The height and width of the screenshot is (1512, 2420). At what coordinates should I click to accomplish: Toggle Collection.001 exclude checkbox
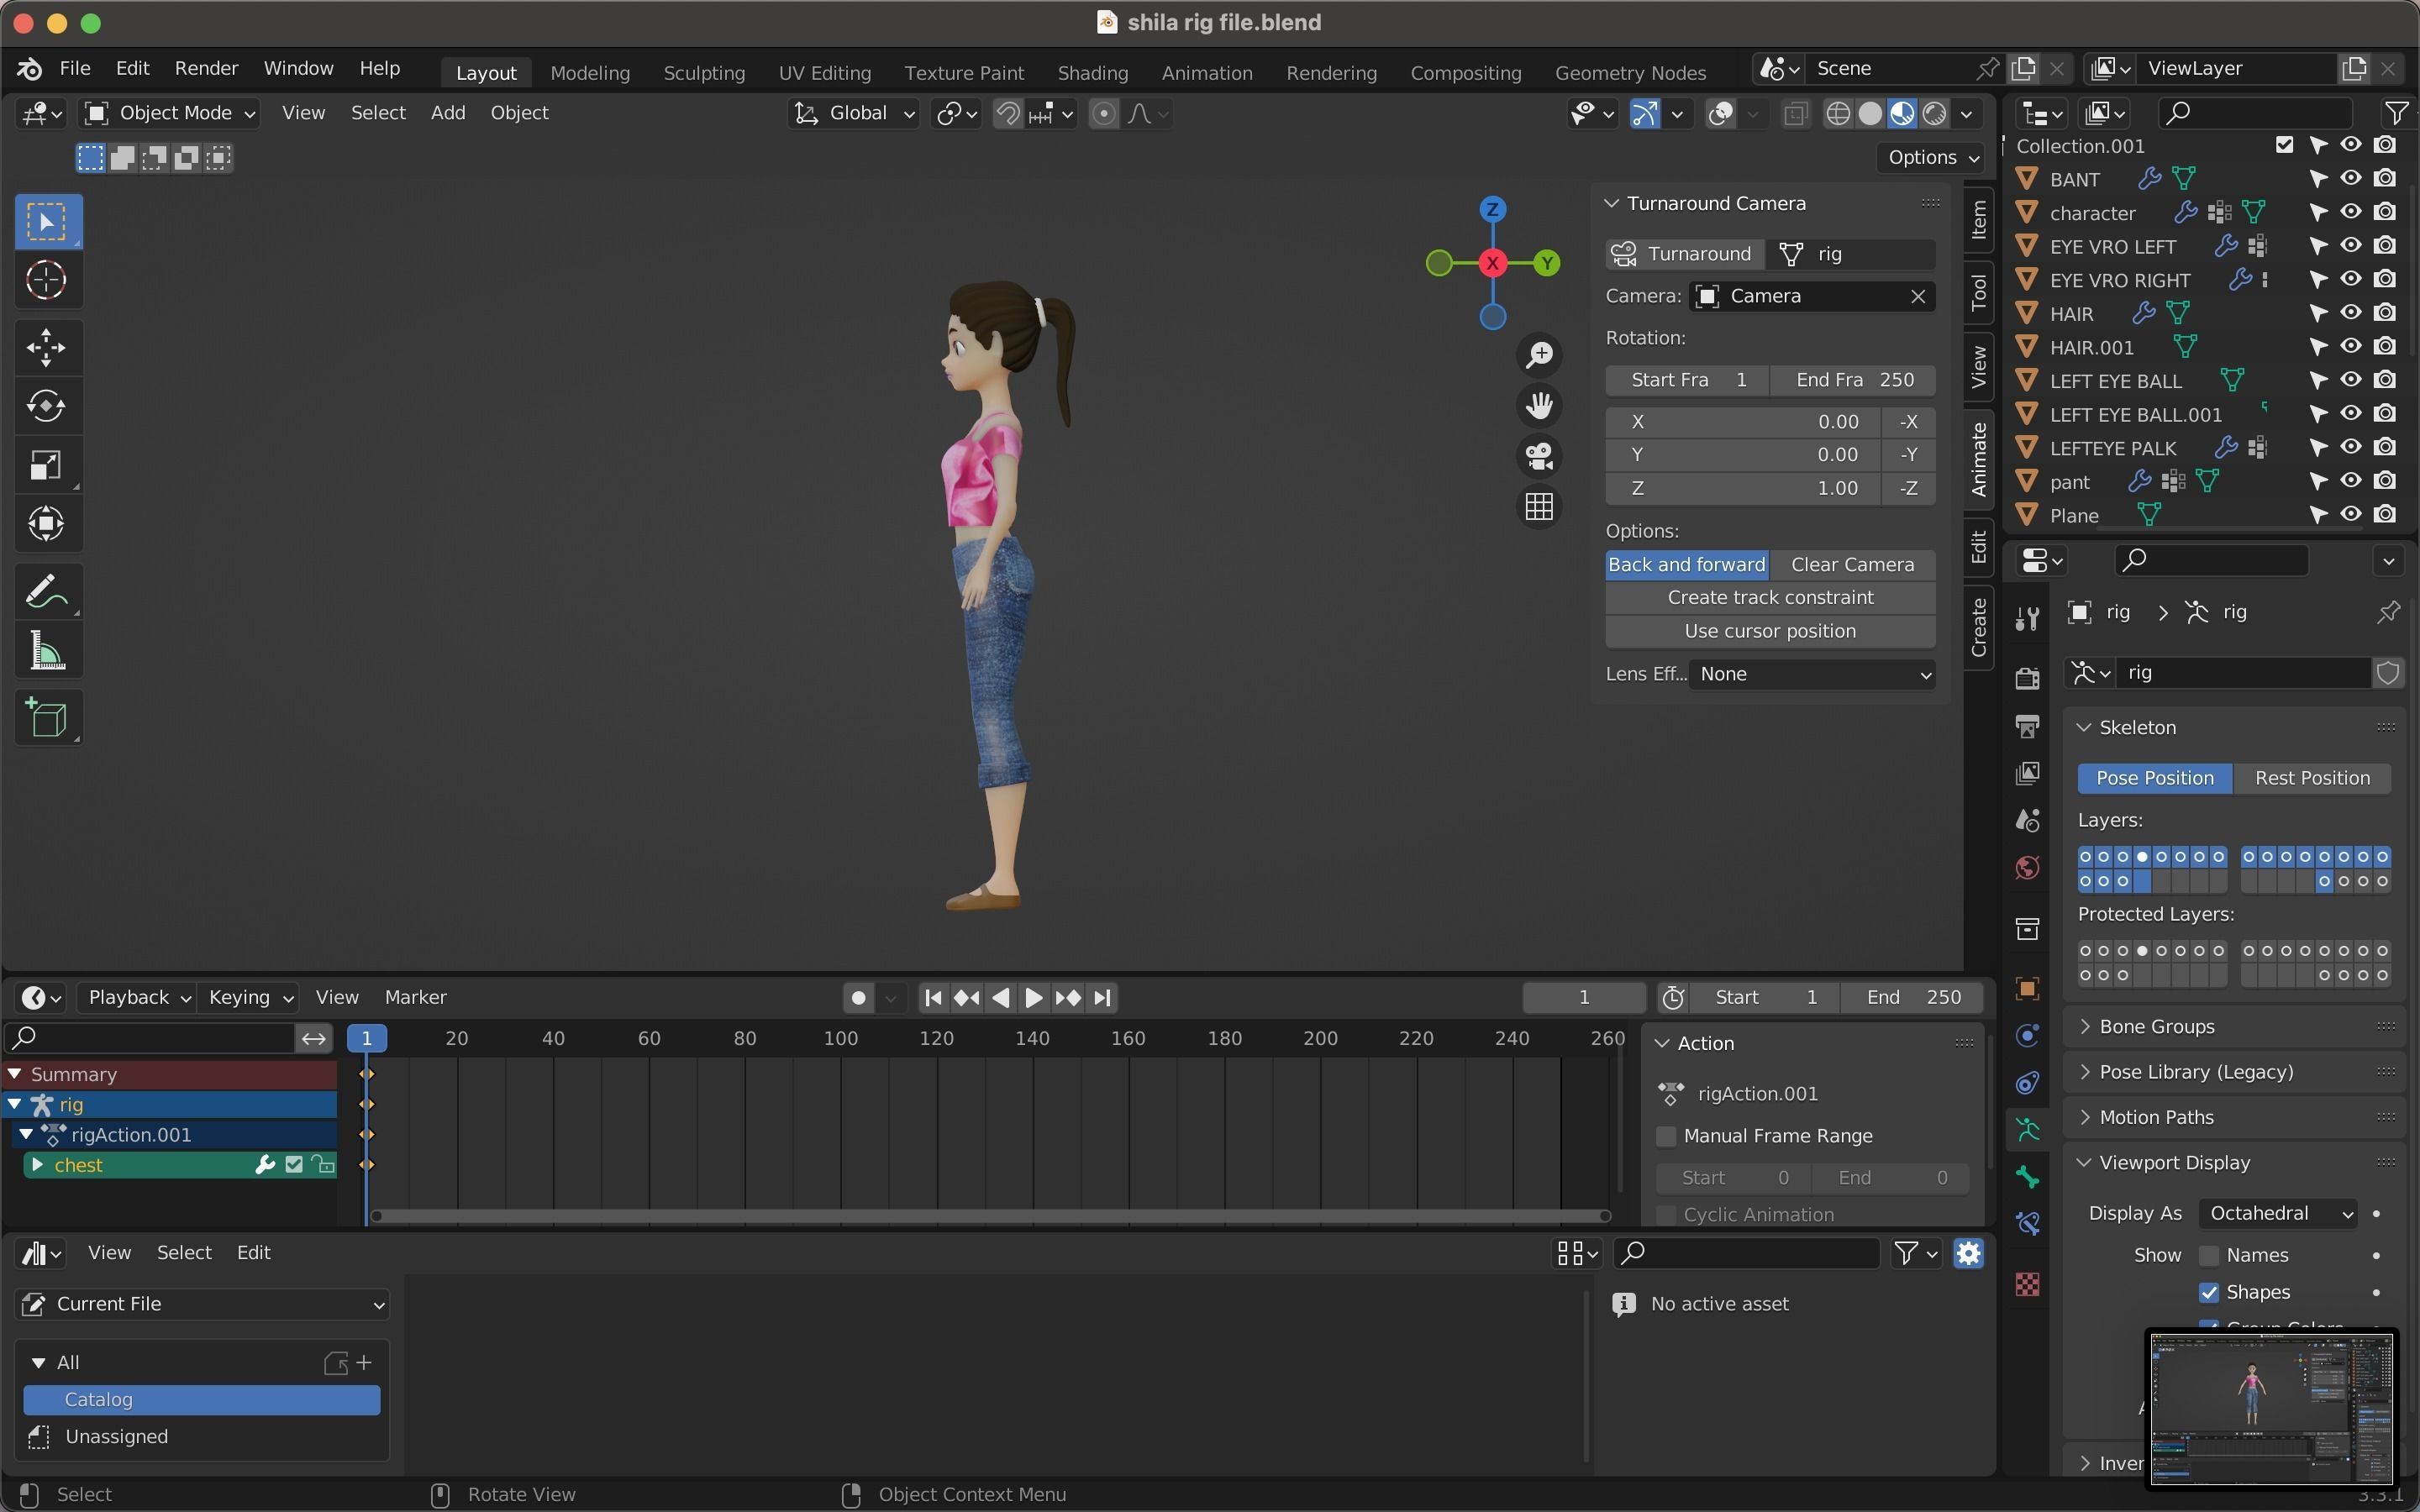click(2284, 145)
